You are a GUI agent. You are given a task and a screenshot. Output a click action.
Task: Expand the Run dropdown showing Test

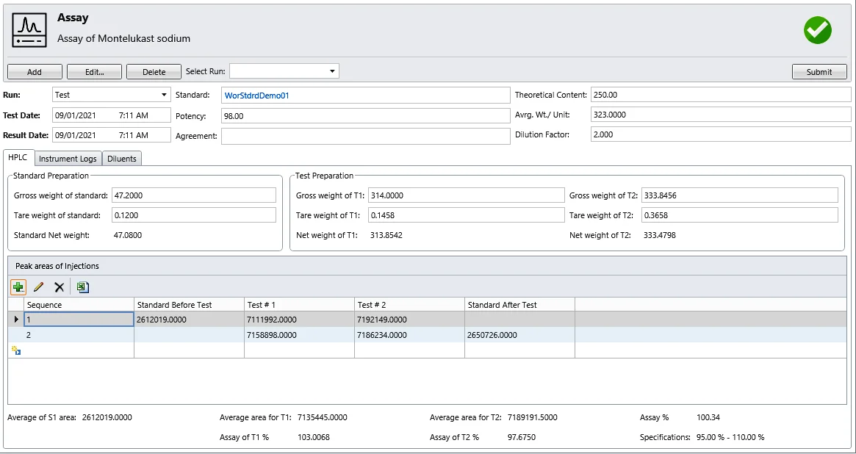pos(163,95)
